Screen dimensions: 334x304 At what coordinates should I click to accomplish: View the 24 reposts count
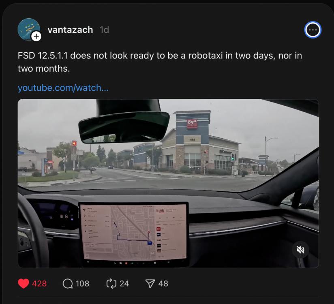click(124, 284)
